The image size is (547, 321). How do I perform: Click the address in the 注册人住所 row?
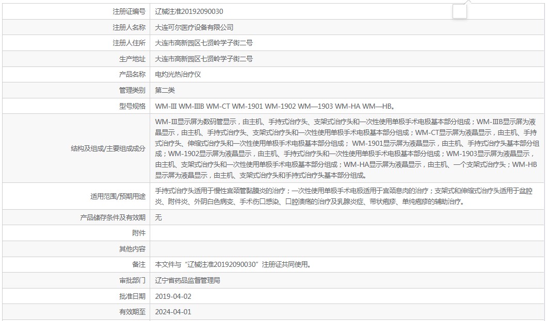pyautogui.click(x=204, y=43)
